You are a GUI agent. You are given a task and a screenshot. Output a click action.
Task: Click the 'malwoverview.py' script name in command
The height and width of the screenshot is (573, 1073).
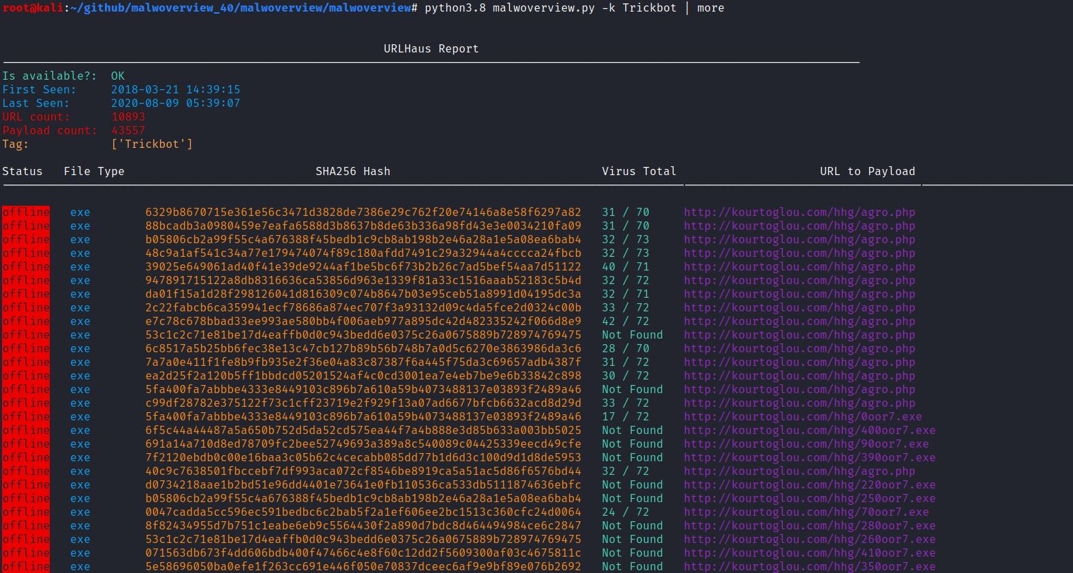tap(543, 8)
